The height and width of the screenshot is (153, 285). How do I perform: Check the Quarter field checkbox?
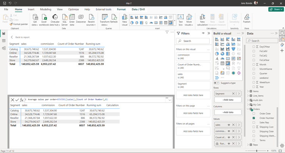[254, 73]
